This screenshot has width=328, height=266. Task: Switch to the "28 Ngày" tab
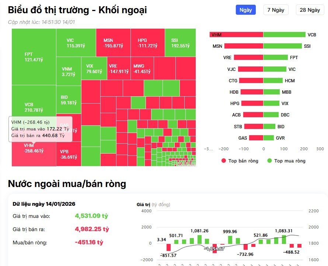(310, 10)
